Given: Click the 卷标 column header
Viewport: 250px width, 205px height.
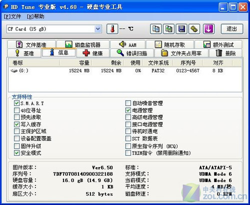Looking at the screenshot, I should pyautogui.click(x=34, y=63).
